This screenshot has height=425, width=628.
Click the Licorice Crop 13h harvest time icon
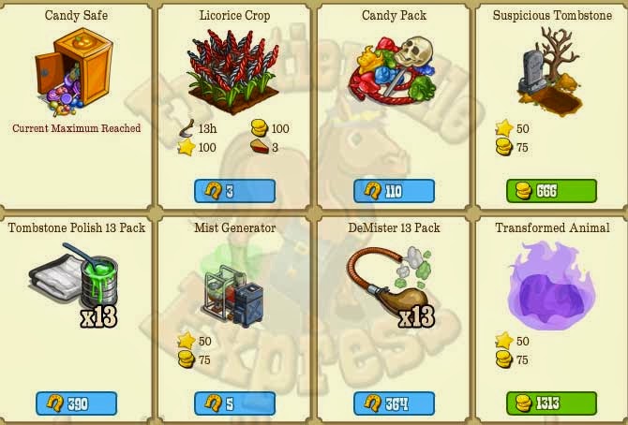click(x=187, y=128)
